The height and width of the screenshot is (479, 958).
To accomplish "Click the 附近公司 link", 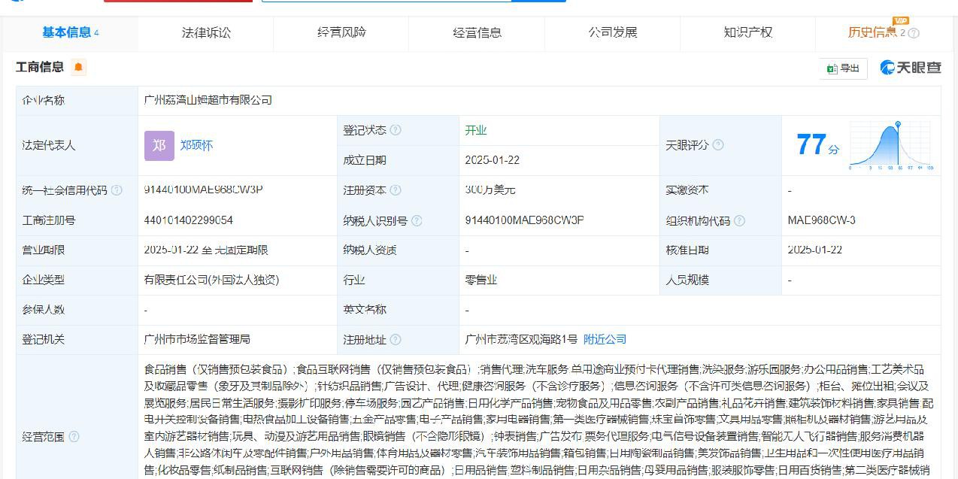I will pyautogui.click(x=605, y=339).
